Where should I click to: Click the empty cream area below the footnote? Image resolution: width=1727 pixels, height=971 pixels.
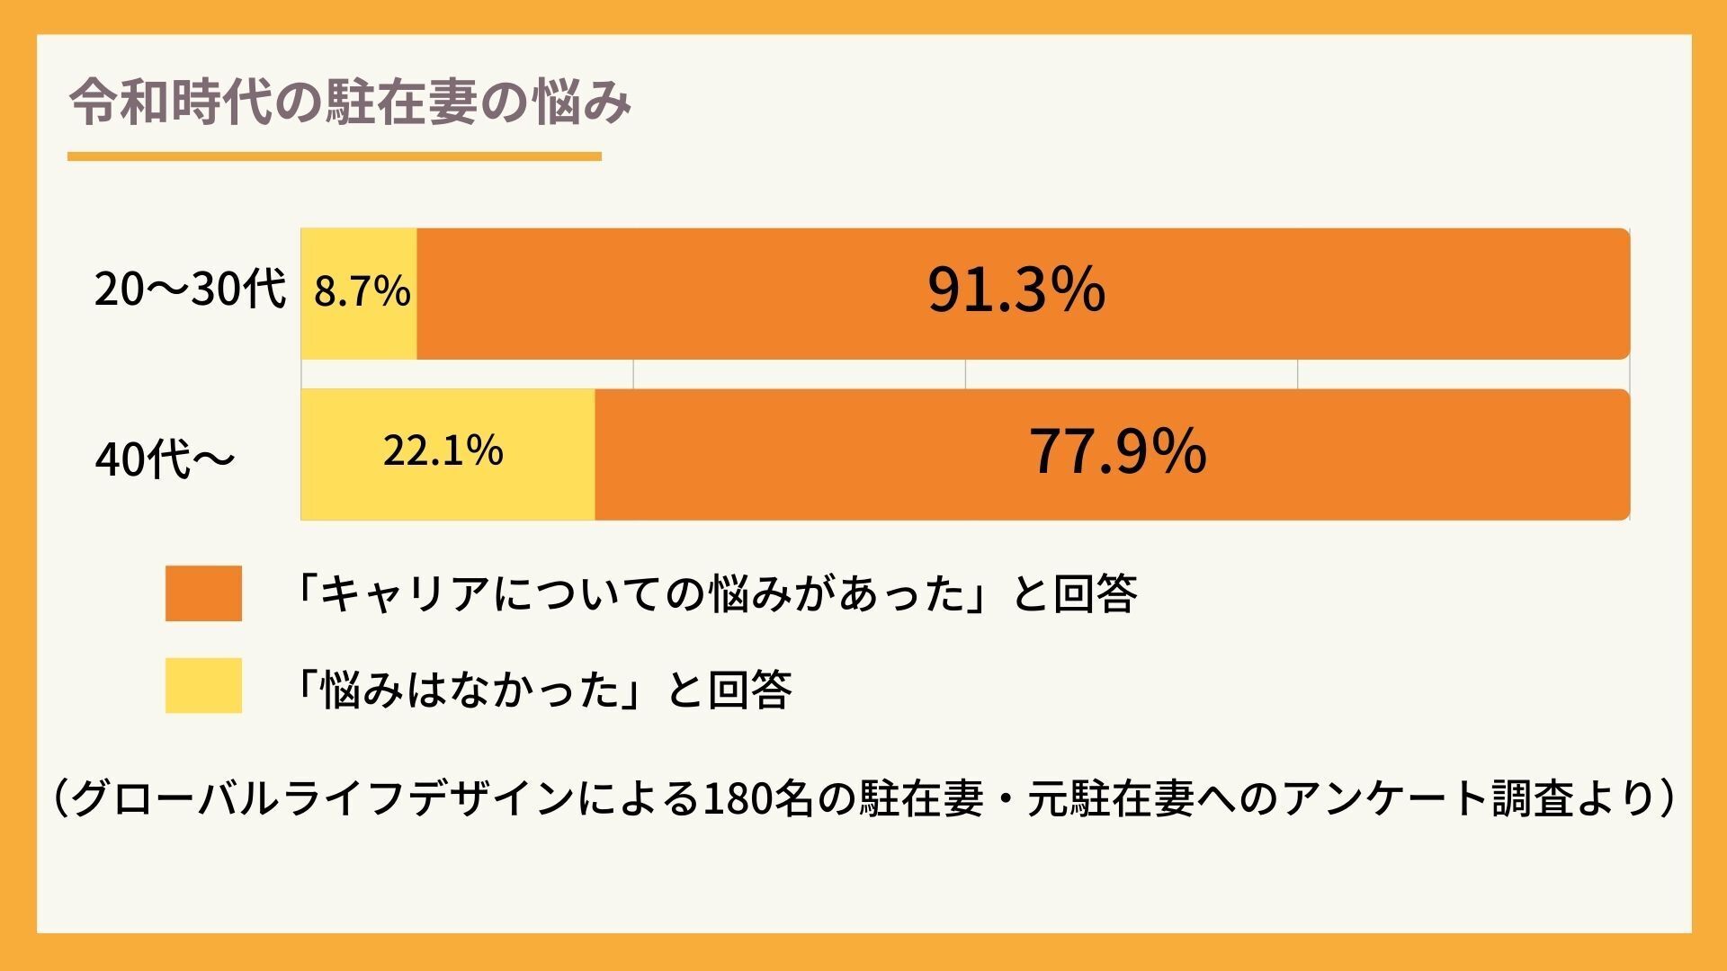pyautogui.click(x=863, y=881)
